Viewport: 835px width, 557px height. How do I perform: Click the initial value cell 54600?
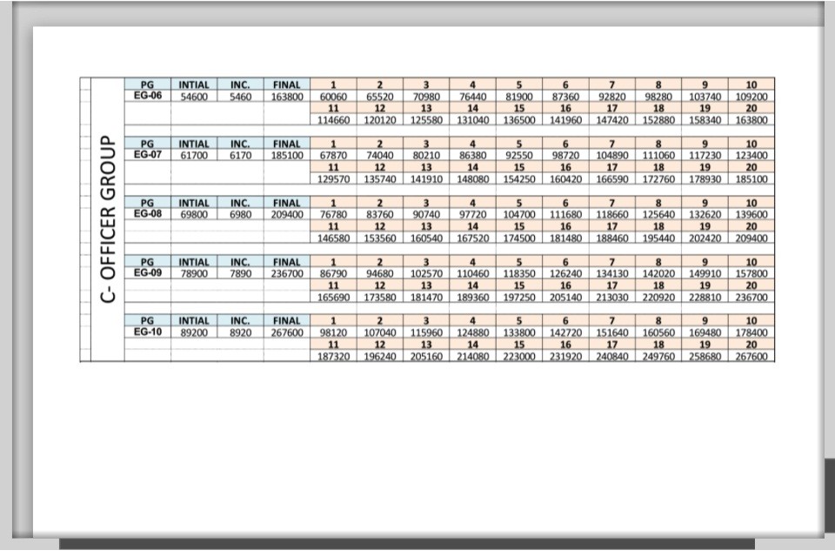point(193,97)
